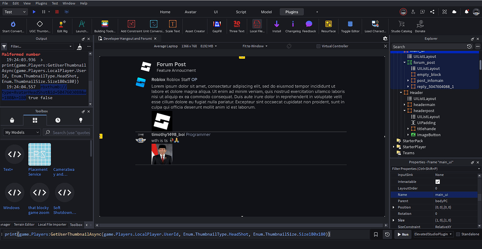Expand the Size property row
The width and height of the screenshot is (482, 249).
[394, 221]
